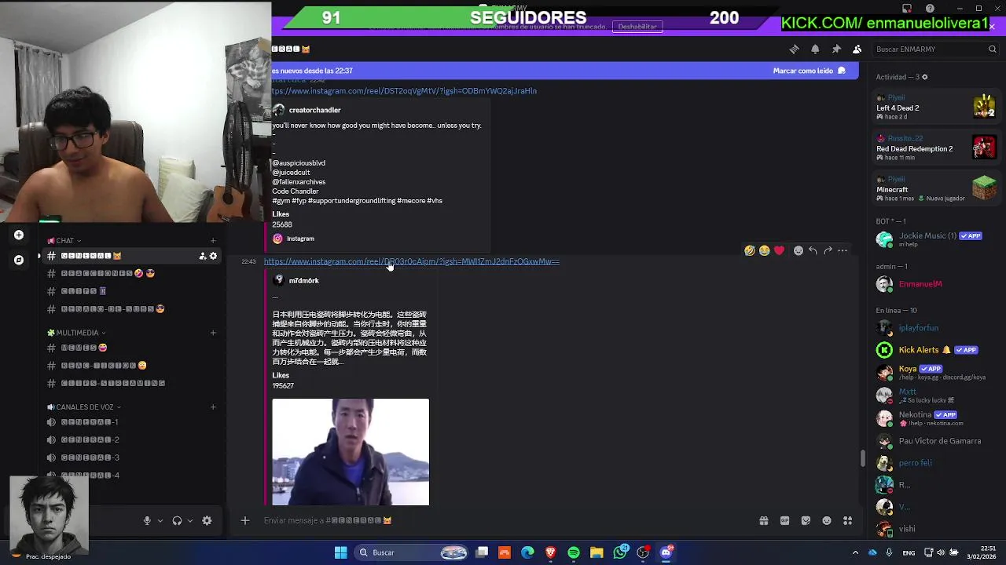This screenshot has height=565, width=1006.
Task: Reply to the message with arrow icon
Action: pos(813,250)
